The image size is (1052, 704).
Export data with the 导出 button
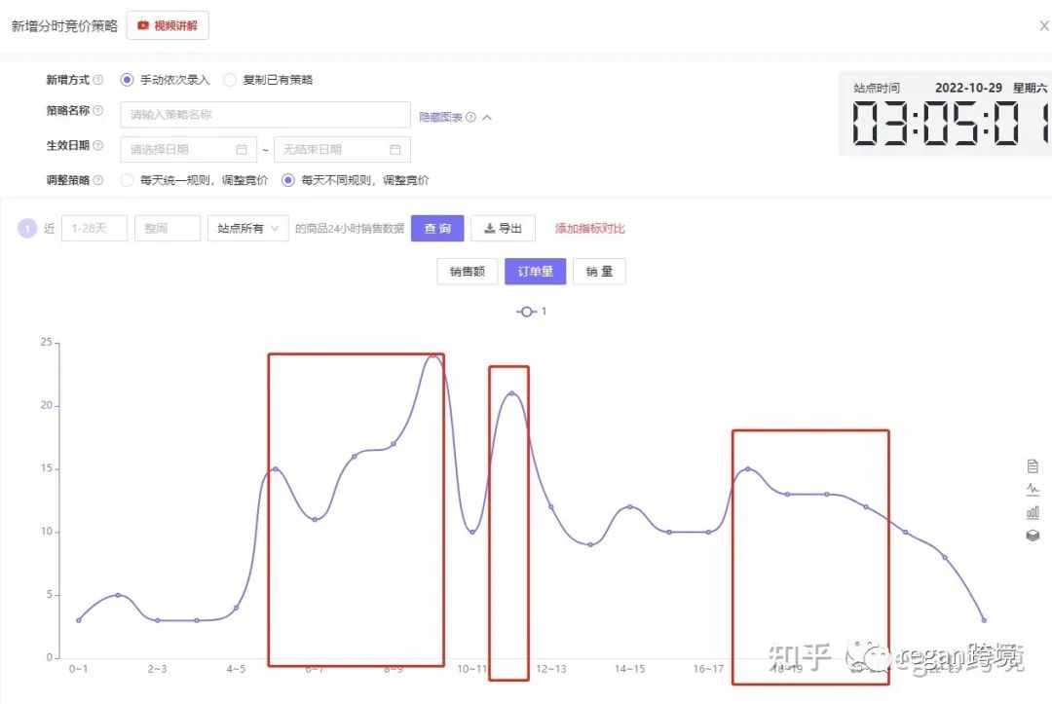click(504, 229)
